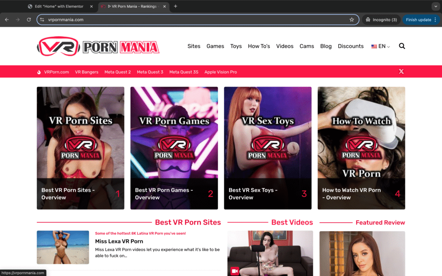
Task: Open the X (Twitter) icon in red bar
Action: point(401,72)
